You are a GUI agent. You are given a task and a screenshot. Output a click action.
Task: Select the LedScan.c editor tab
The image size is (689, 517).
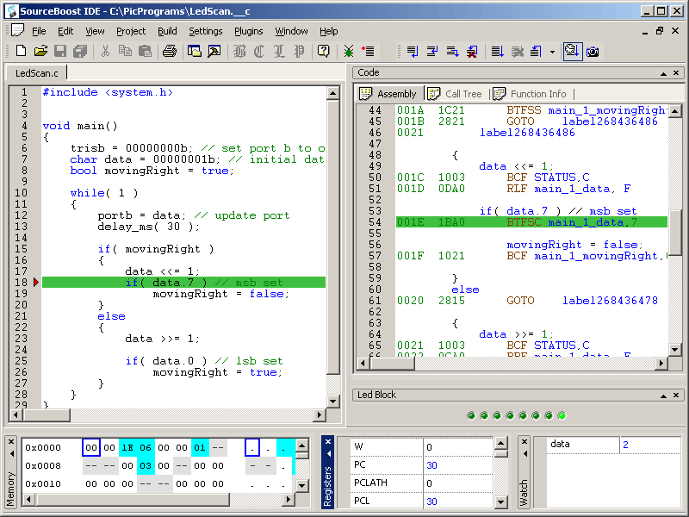click(x=36, y=73)
